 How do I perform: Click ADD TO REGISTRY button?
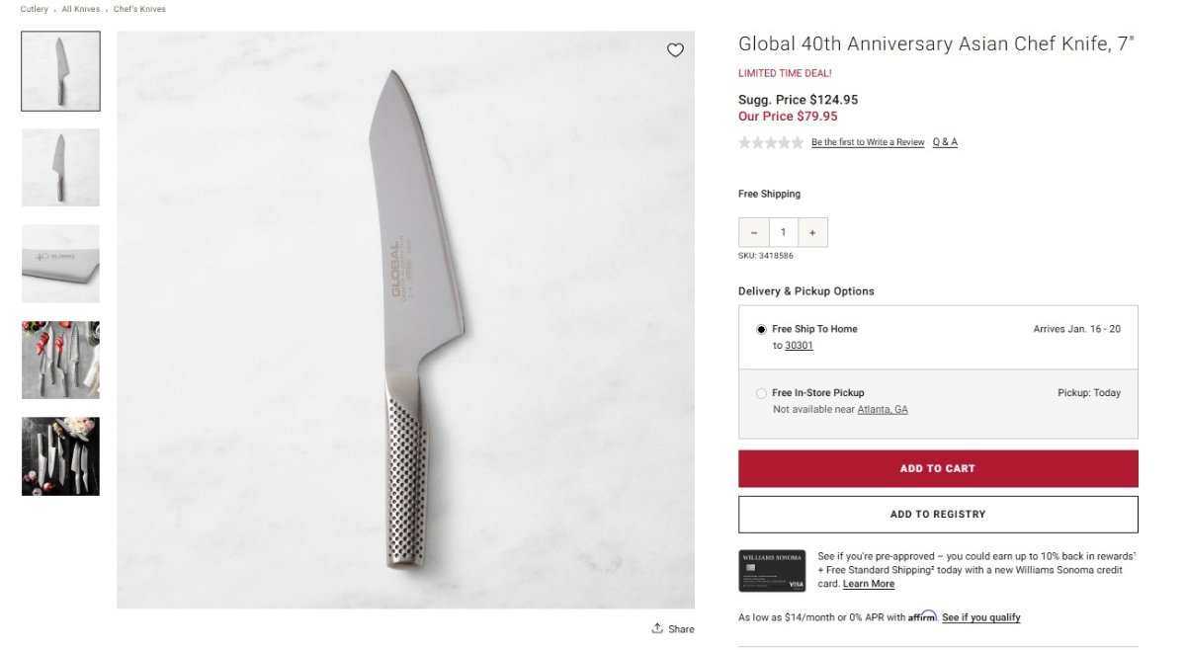[938, 514]
